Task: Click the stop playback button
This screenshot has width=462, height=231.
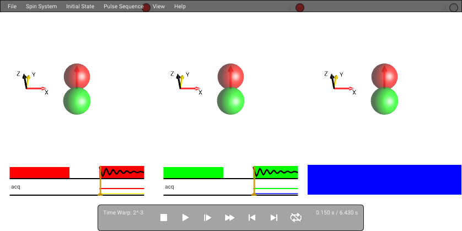Action: click(164, 218)
